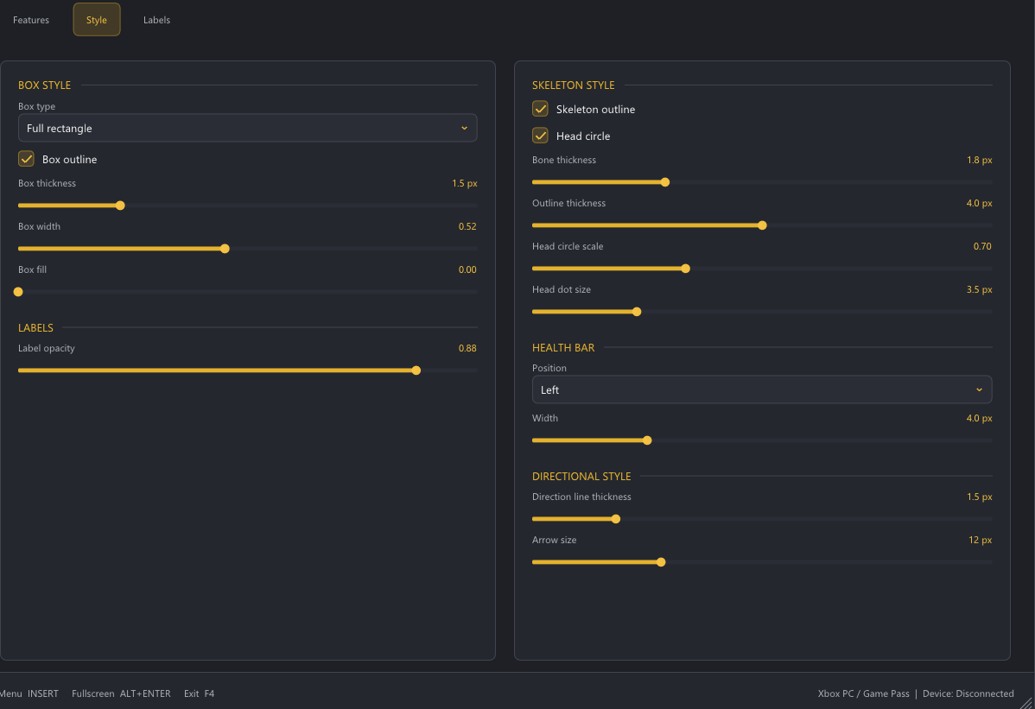Open the Labels tab

[x=156, y=20]
